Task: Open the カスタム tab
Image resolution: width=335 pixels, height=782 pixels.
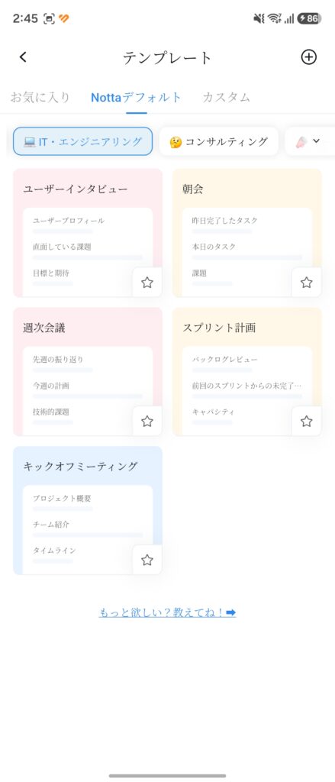Action: pyautogui.click(x=227, y=97)
